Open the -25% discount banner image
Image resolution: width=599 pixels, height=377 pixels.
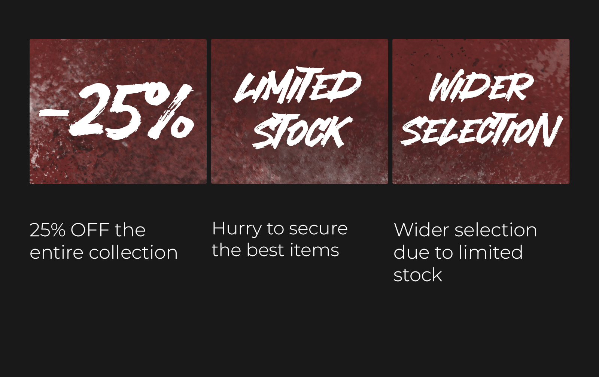point(118,111)
